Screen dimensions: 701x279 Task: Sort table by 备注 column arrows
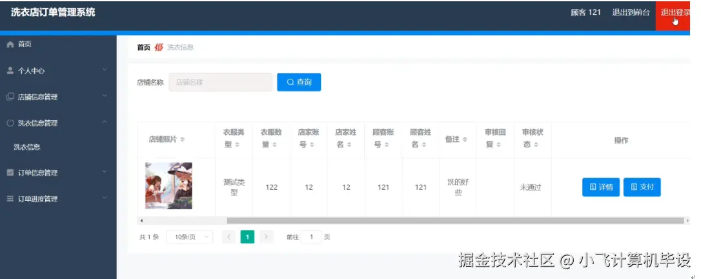(x=465, y=140)
